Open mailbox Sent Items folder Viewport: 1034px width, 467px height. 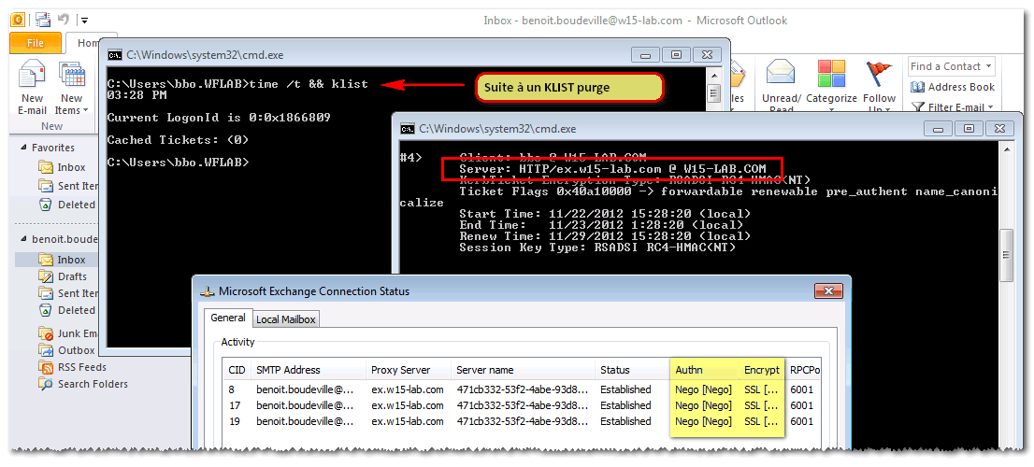(68, 293)
